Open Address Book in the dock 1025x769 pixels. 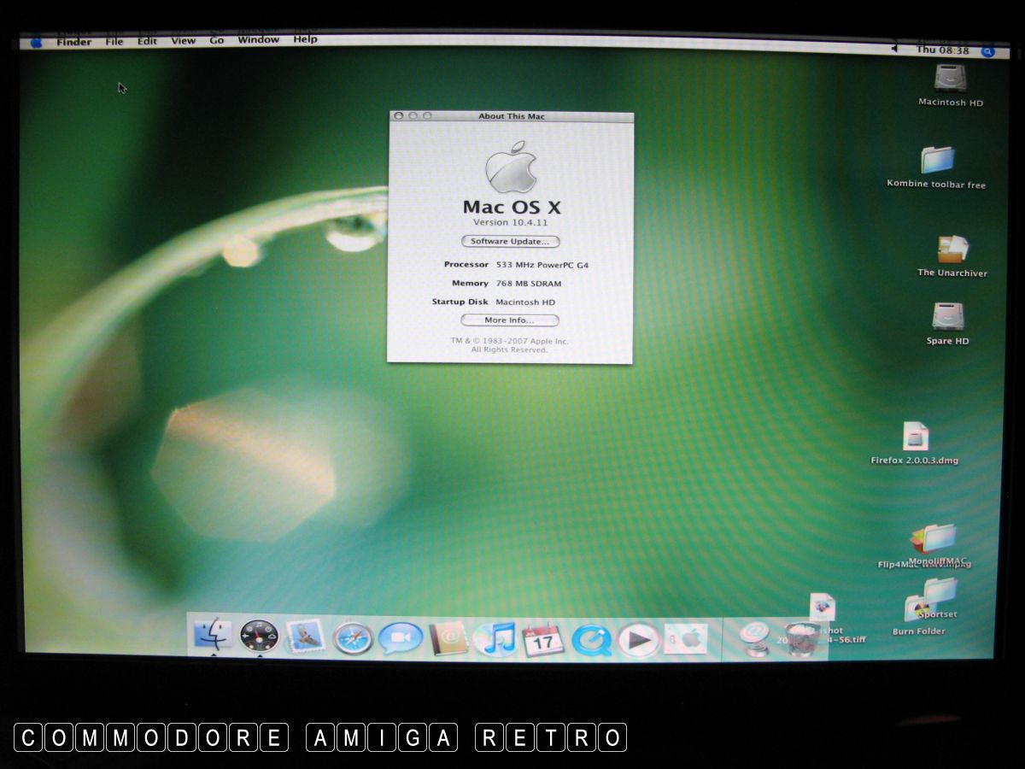(x=448, y=637)
